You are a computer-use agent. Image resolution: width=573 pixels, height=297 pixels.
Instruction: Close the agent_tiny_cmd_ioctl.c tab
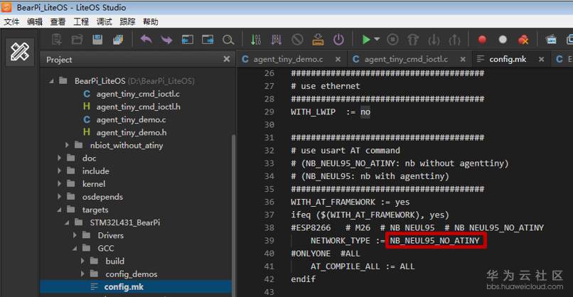tap(463, 59)
